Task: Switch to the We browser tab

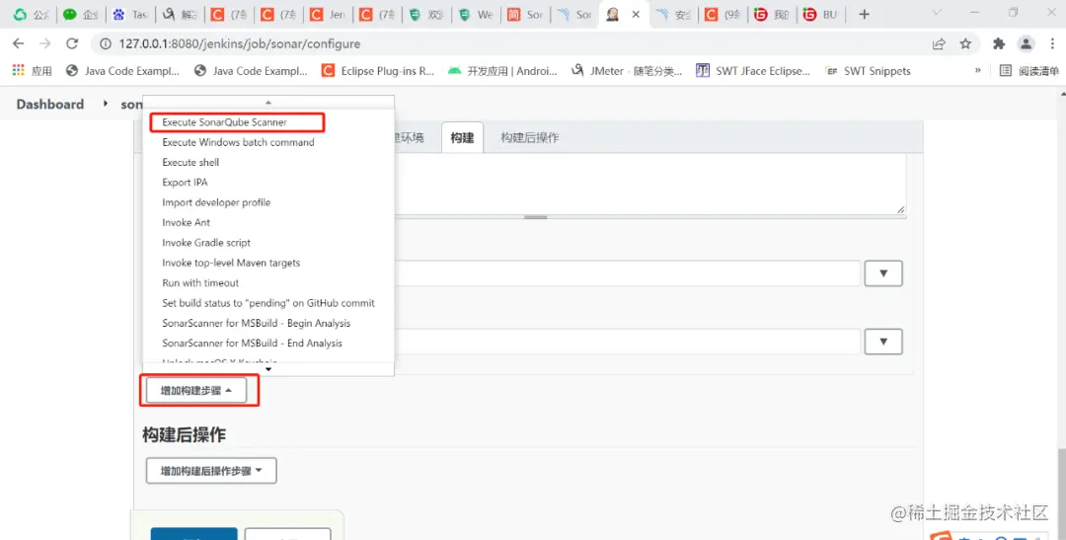Action: [475, 14]
